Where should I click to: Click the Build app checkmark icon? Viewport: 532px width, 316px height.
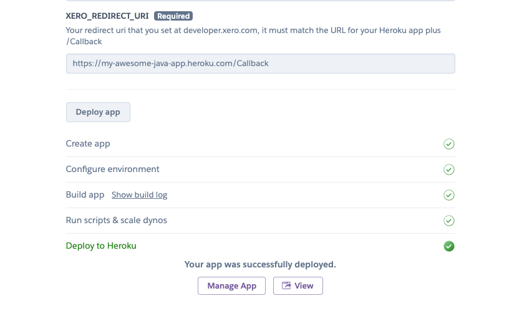pyautogui.click(x=449, y=195)
